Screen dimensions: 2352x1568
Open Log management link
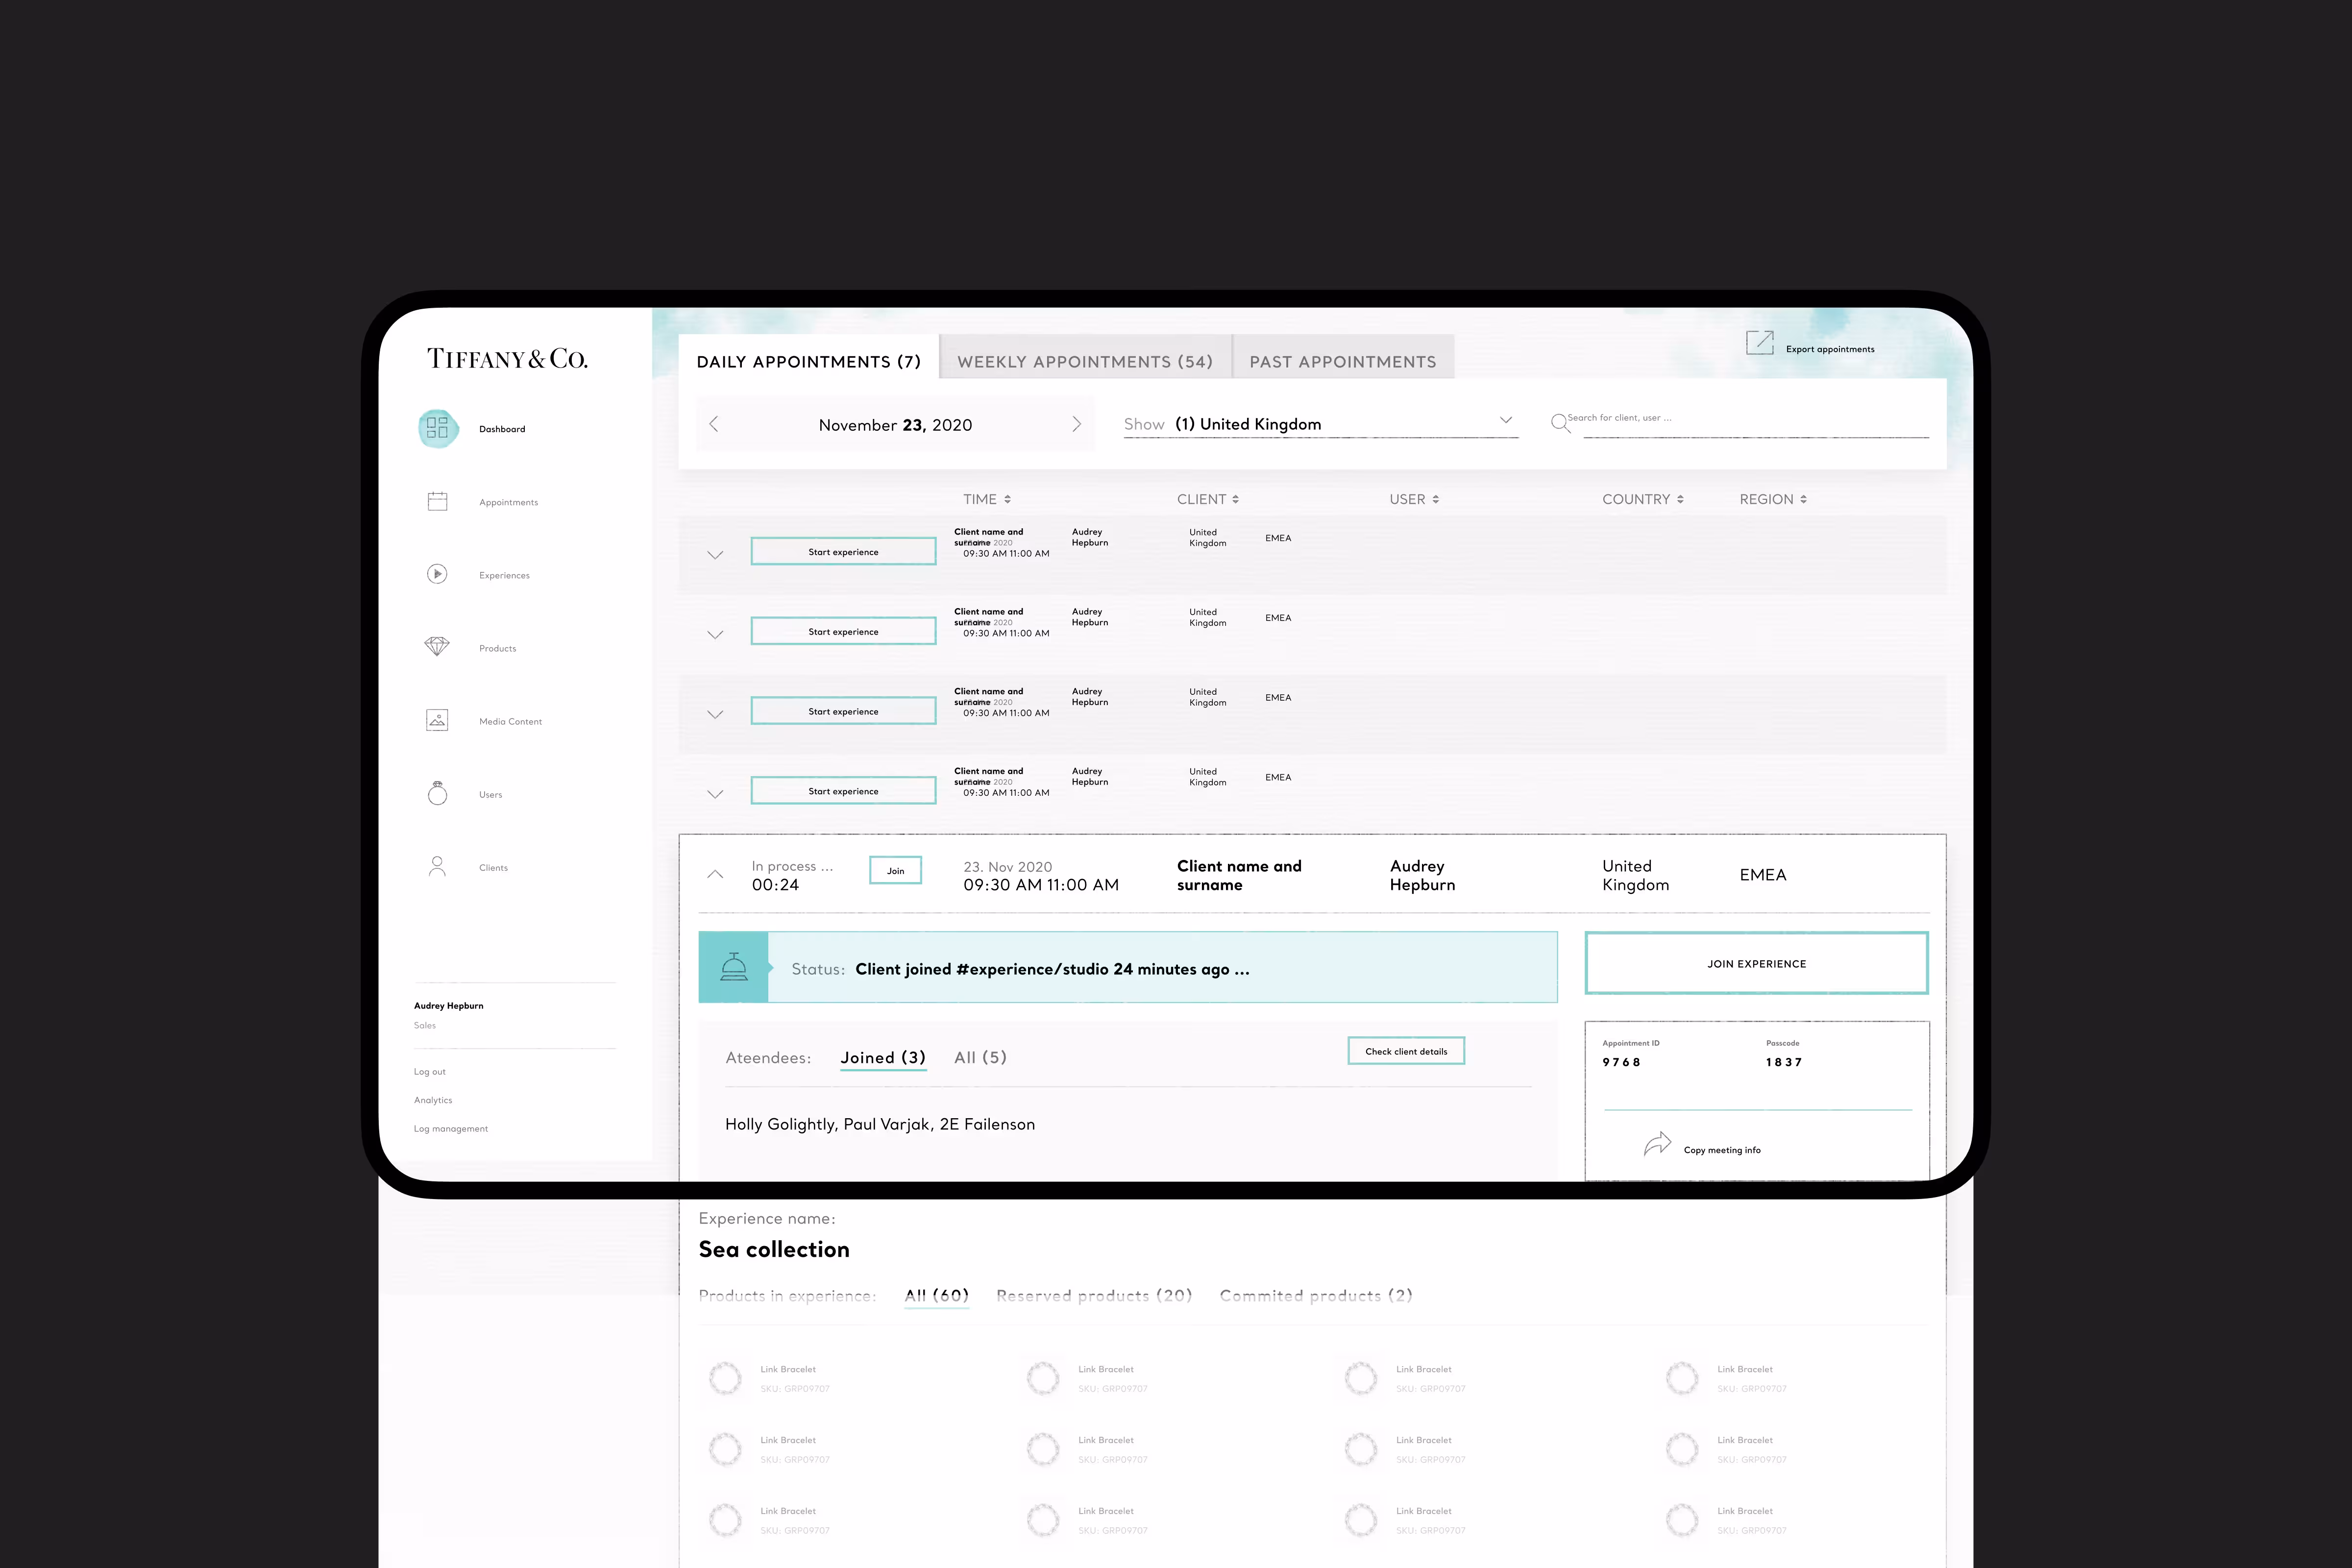[x=451, y=1129]
